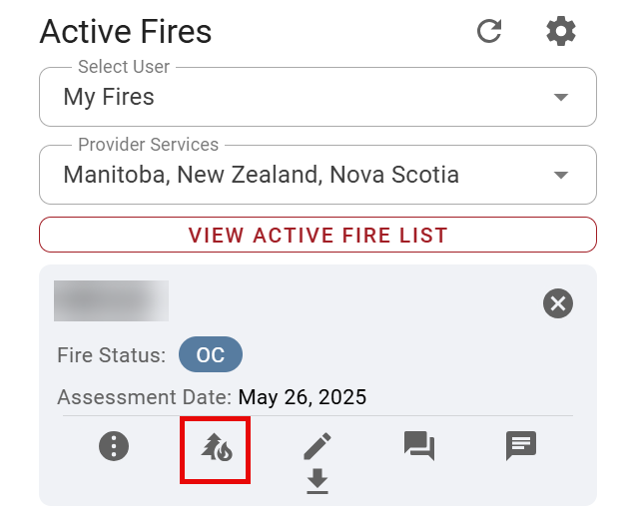Download the fire data
Viewport: 633px width, 527px height.
[317, 482]
